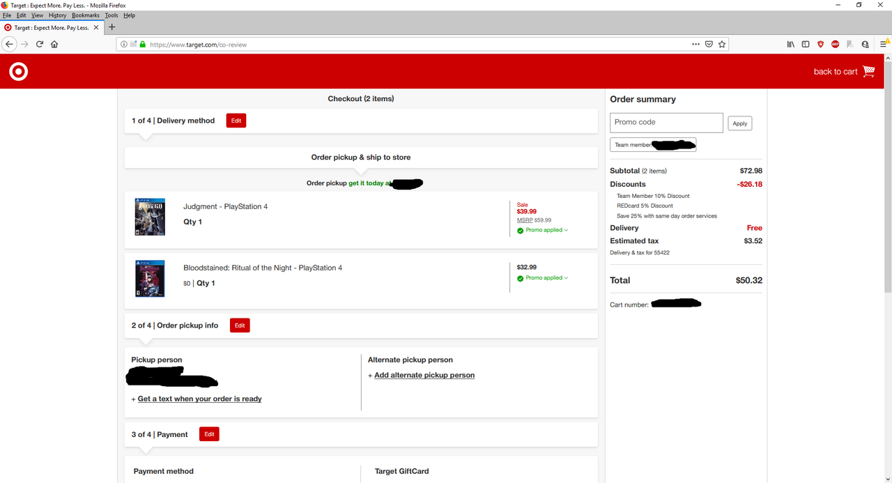
Task: Edit the Payment section
Action: (209, 434)
